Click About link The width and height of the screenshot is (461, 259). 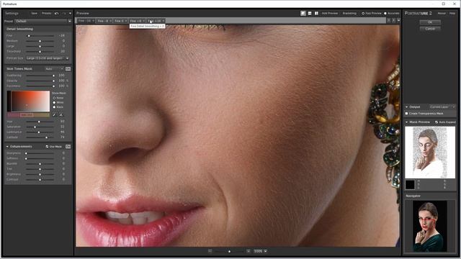442,13
